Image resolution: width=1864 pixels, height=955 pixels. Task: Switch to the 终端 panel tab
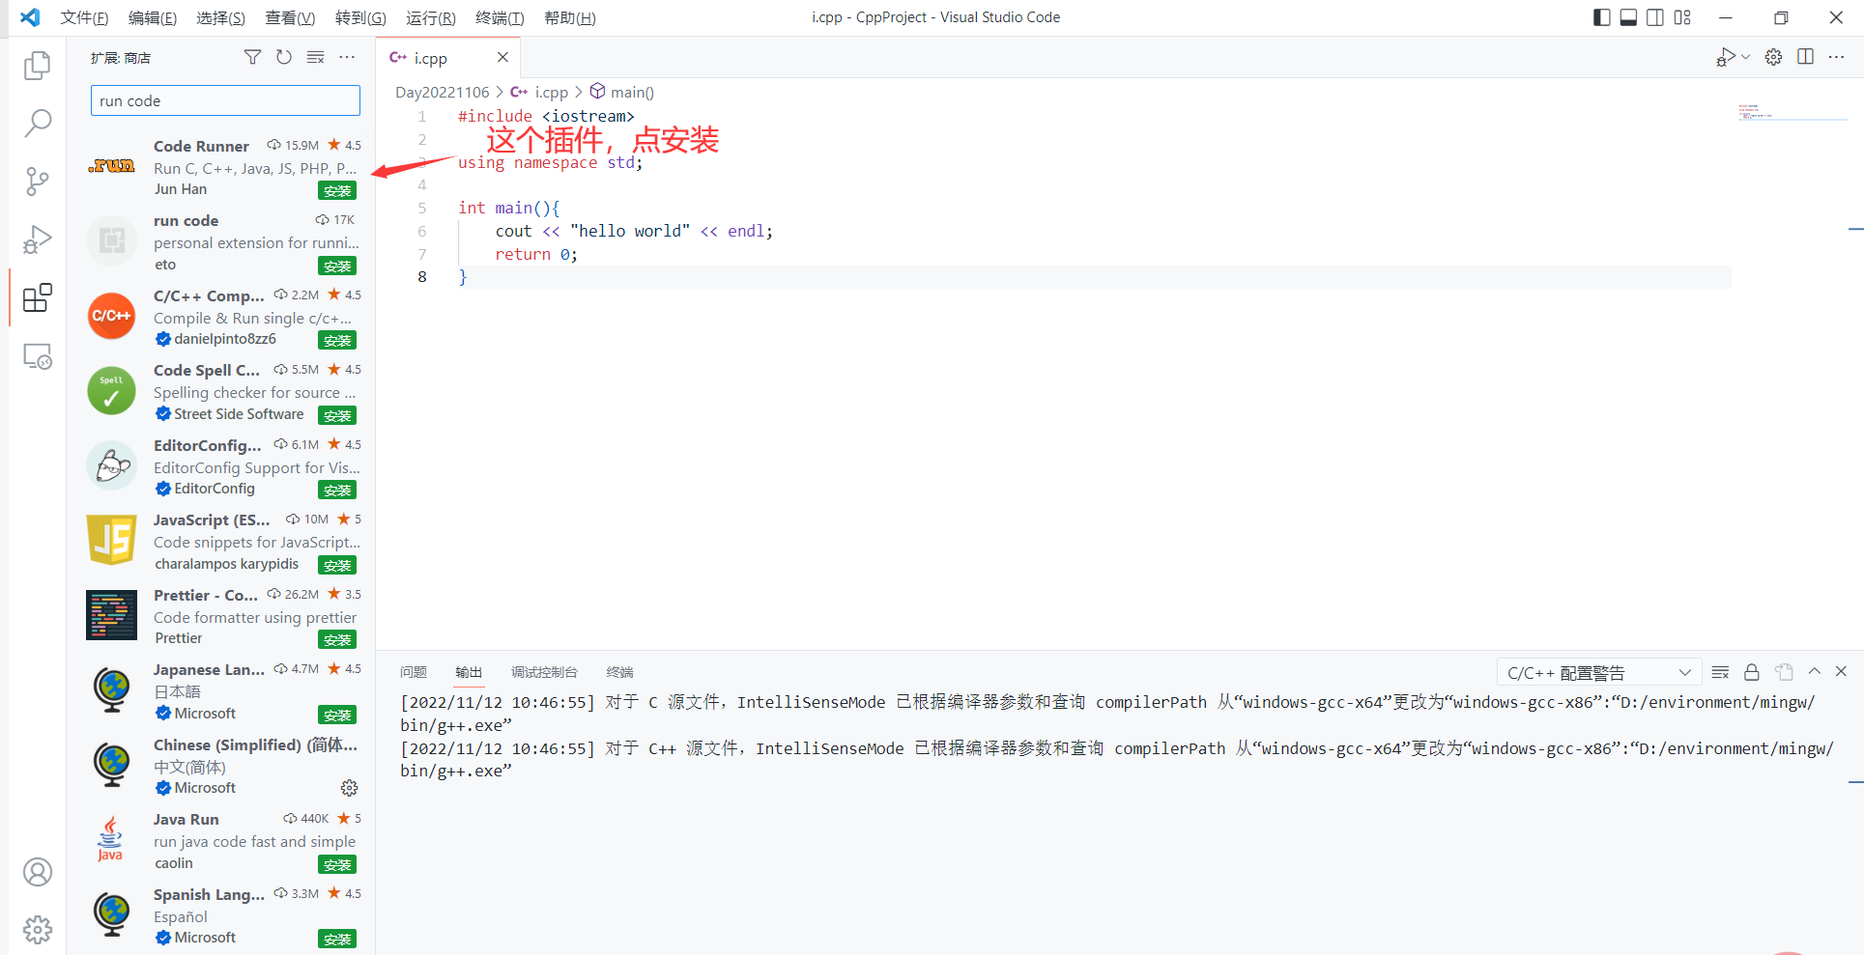coord(619,672)
